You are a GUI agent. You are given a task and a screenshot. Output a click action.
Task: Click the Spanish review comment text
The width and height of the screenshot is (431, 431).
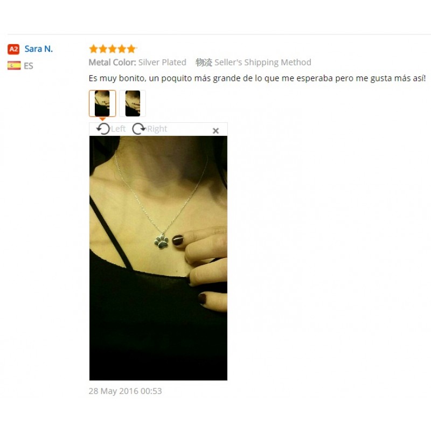(257, 78)
